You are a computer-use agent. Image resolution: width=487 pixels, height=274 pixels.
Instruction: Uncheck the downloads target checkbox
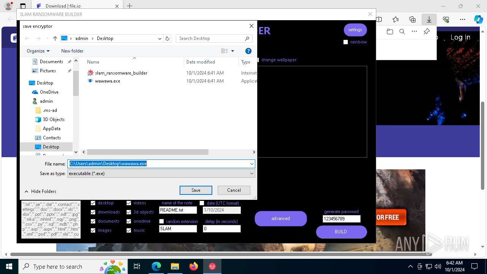(93, 212)
